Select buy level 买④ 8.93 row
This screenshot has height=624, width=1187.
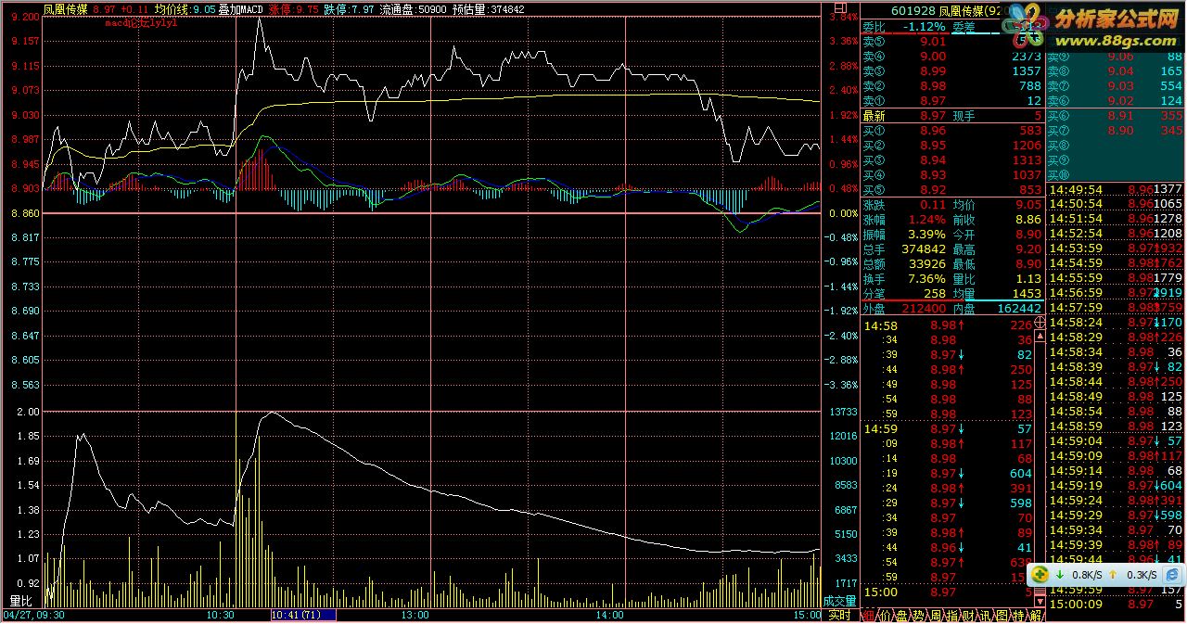click(x=952, y=175)
